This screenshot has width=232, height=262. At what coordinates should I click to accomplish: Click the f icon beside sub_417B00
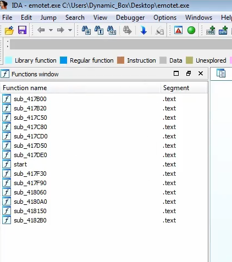(x=7, y=99)
